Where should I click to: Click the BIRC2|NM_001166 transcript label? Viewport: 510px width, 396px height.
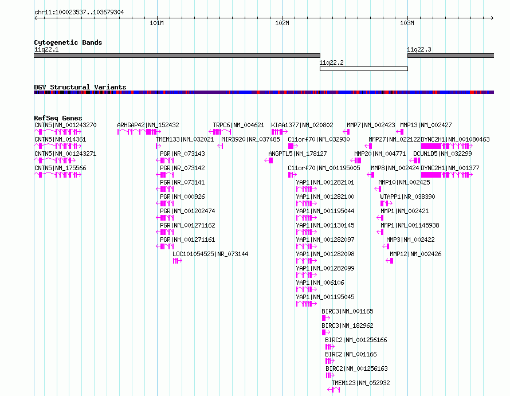pyautogui.click(x=351, y=354)
